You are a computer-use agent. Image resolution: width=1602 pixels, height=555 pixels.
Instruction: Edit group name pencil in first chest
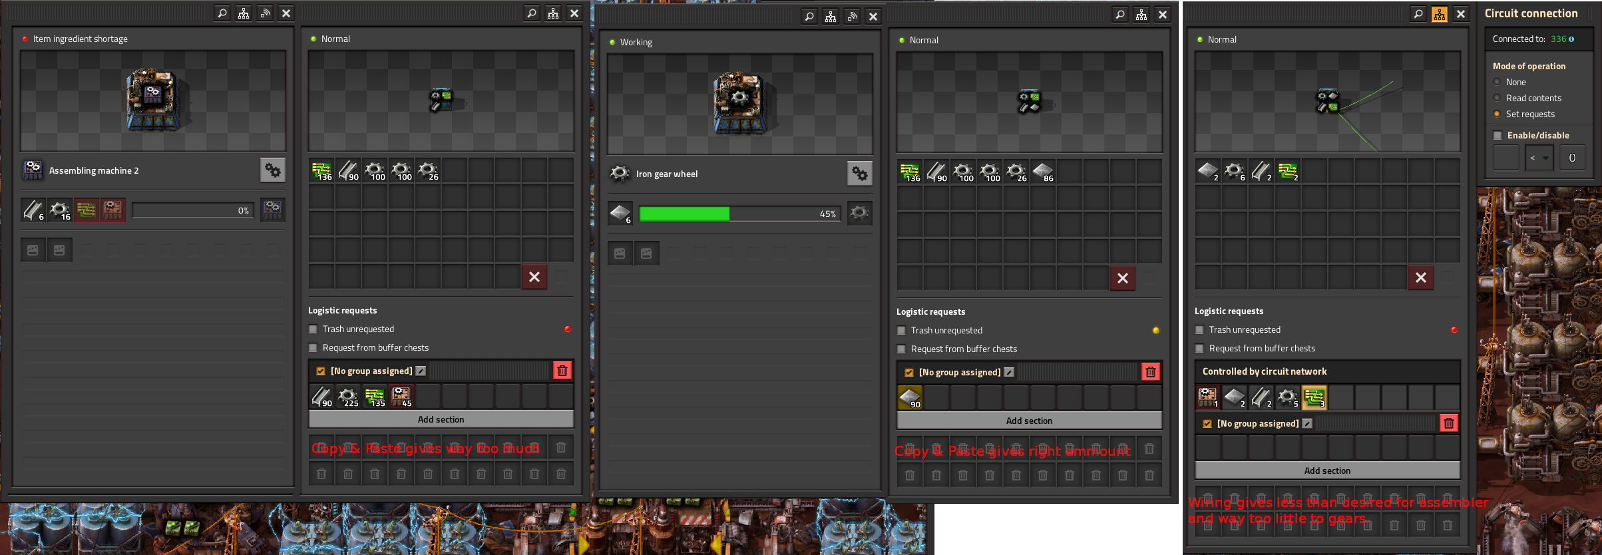click(421, 371)
